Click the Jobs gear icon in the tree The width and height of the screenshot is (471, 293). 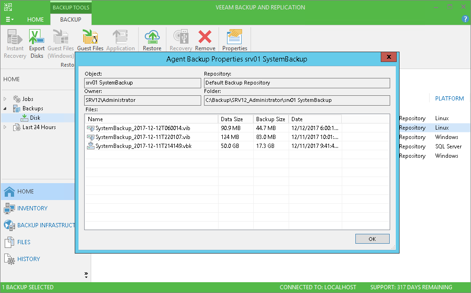point(17,99)
